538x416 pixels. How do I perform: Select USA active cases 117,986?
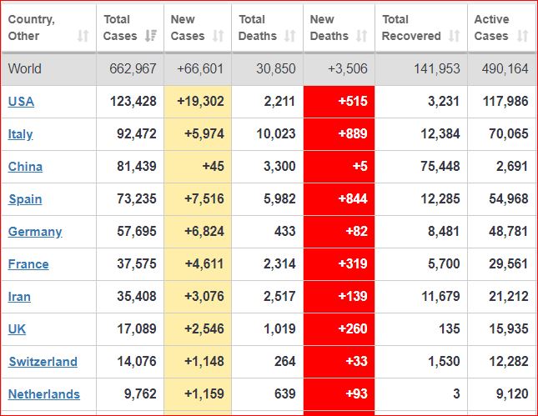coord(505,102)
